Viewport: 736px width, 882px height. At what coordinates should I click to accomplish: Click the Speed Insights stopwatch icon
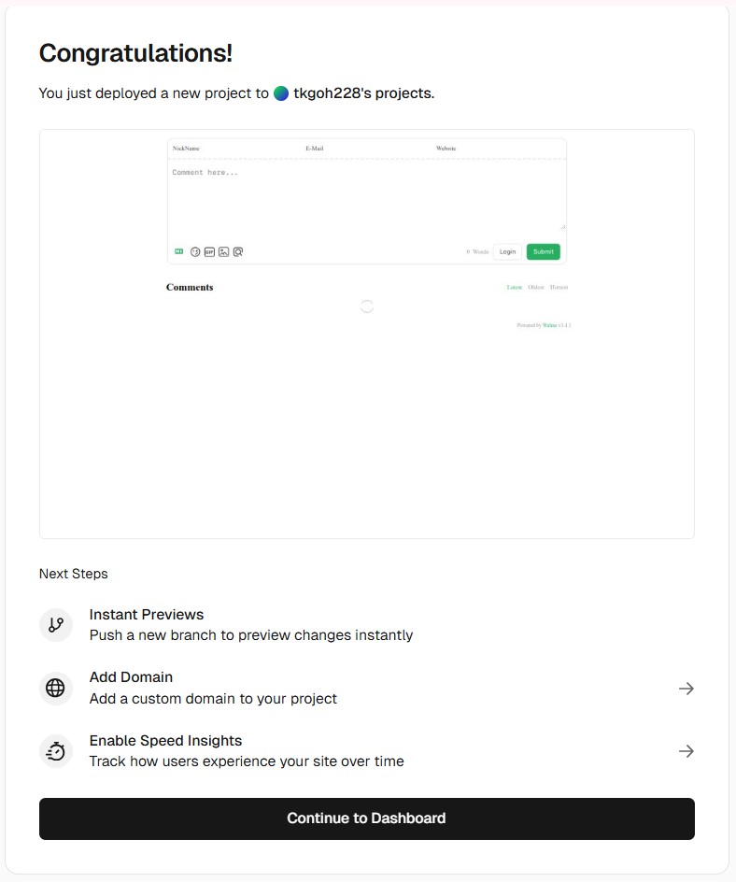56,751
